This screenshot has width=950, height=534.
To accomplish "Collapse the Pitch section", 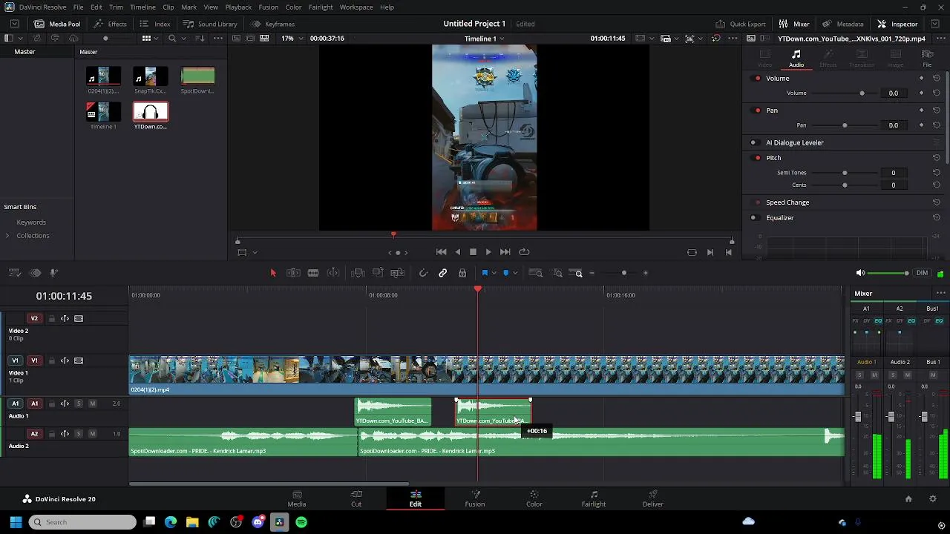I will point(773,158).
